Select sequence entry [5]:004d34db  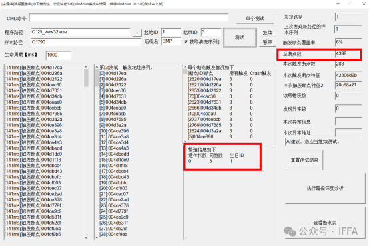113,102
